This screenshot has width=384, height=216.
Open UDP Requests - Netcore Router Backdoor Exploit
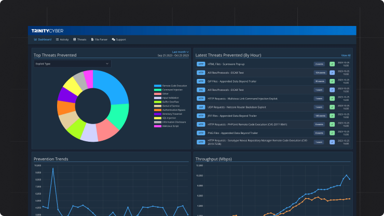(237, 107)
